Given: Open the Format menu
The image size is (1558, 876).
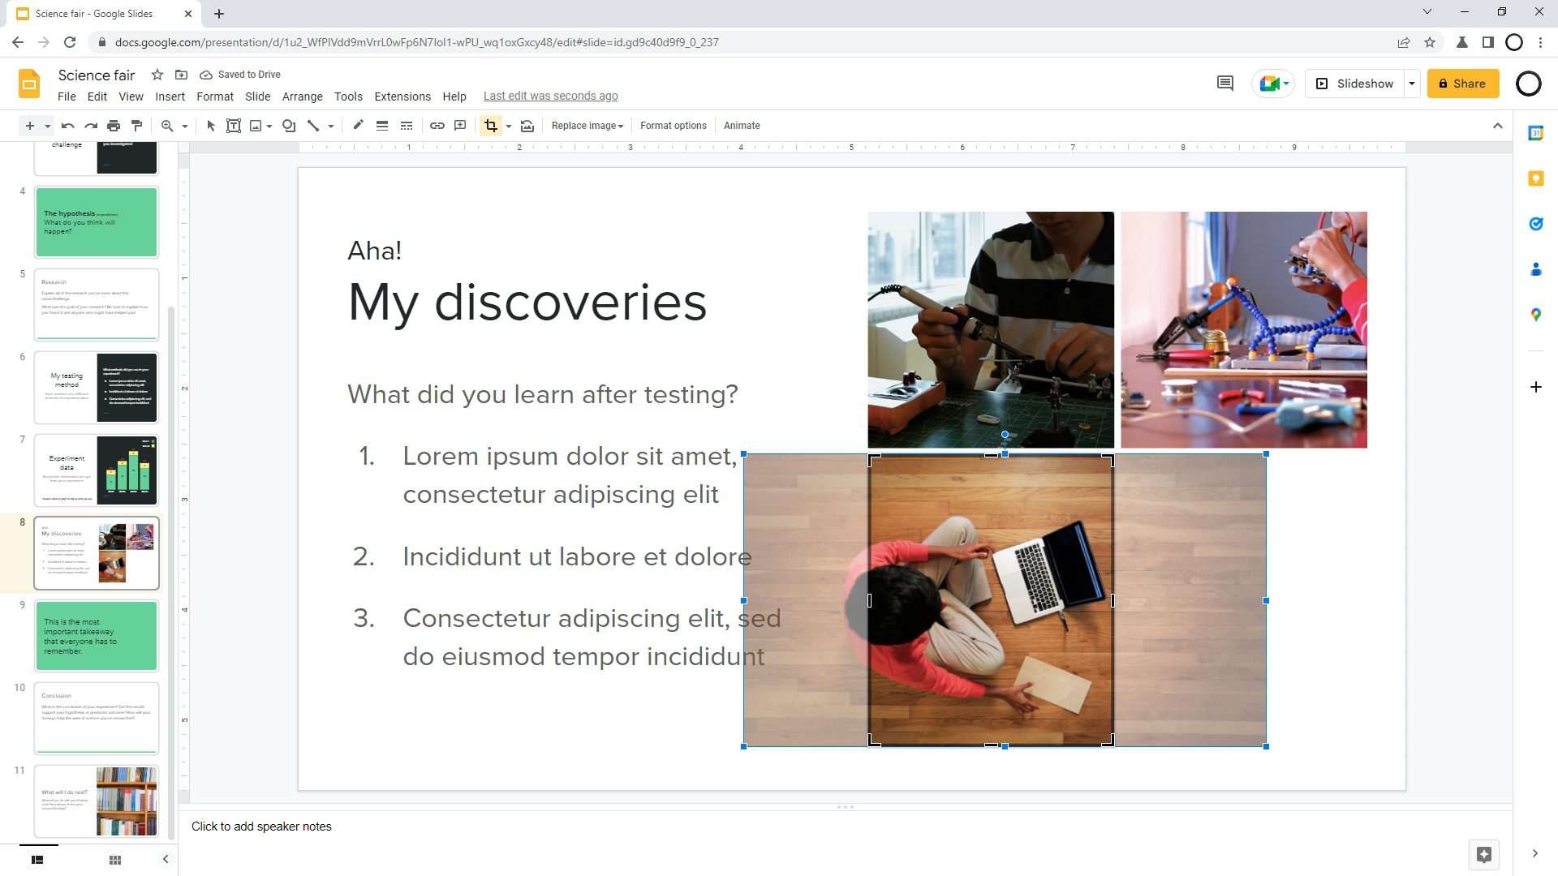Looking at the screenshot, I should pyautogui.click(x=213, y=95).
